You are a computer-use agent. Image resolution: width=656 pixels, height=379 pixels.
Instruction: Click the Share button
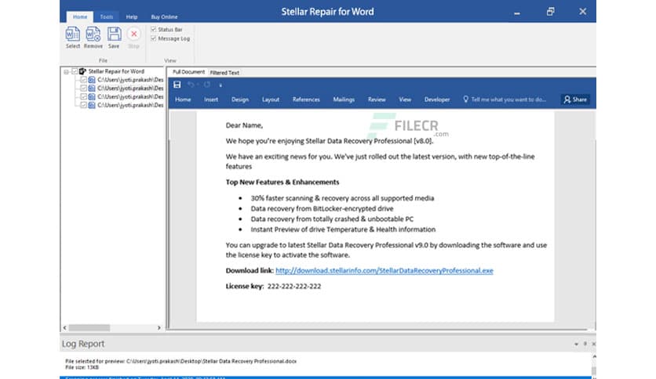click(576, 99)
